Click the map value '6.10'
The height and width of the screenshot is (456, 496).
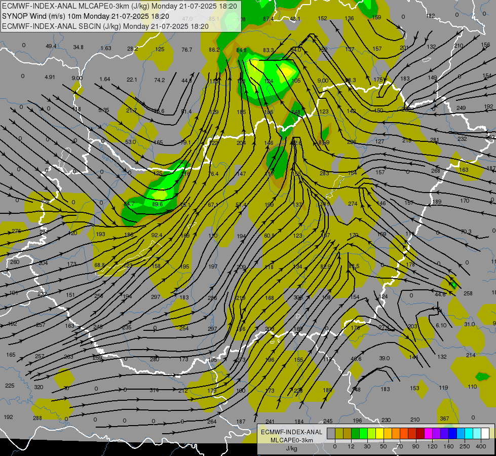[441, 325]
